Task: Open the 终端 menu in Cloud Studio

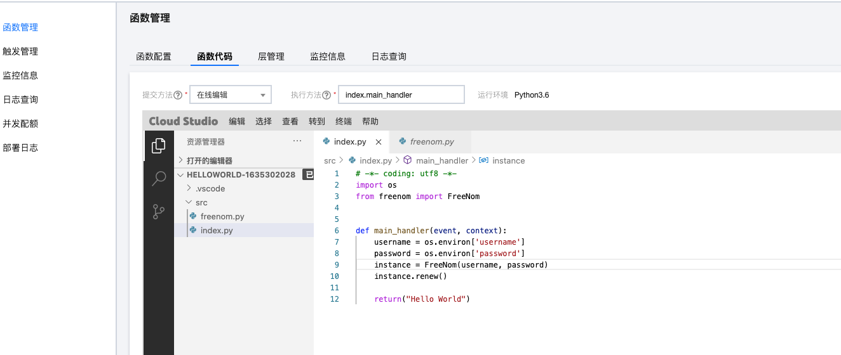Action: click(x=344, y=122)
